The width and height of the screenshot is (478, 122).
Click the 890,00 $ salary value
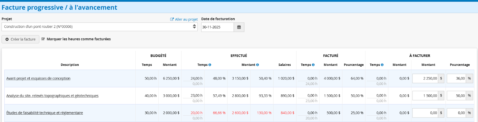(x=287, y=96)
